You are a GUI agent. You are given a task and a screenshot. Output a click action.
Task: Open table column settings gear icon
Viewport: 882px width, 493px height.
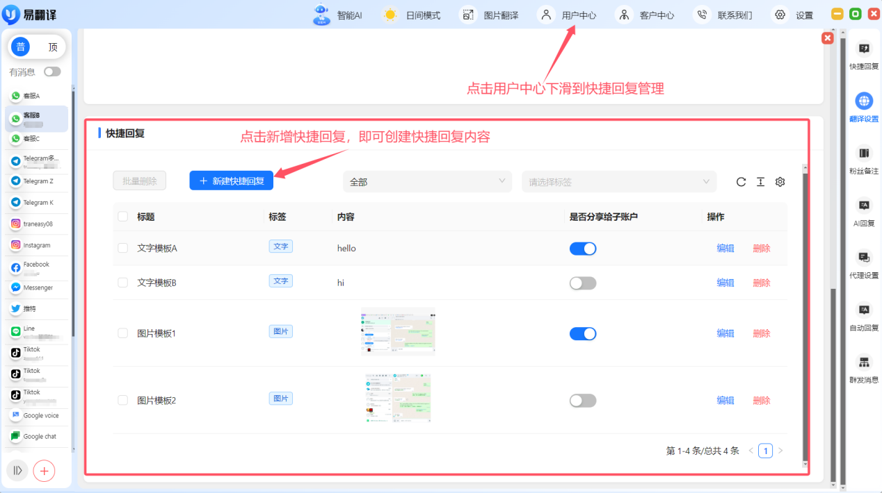point(780,182)
